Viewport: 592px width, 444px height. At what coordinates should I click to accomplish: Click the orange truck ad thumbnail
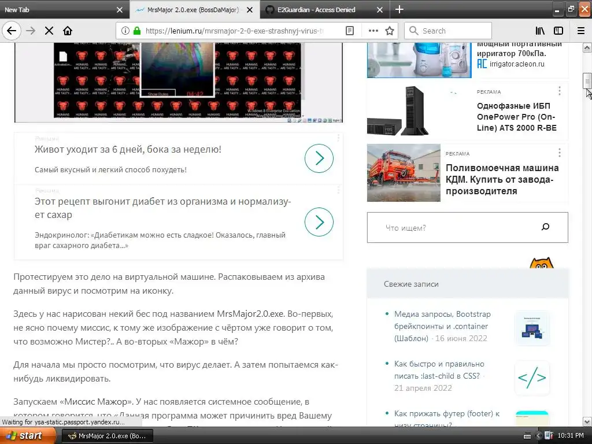[404, 172]
